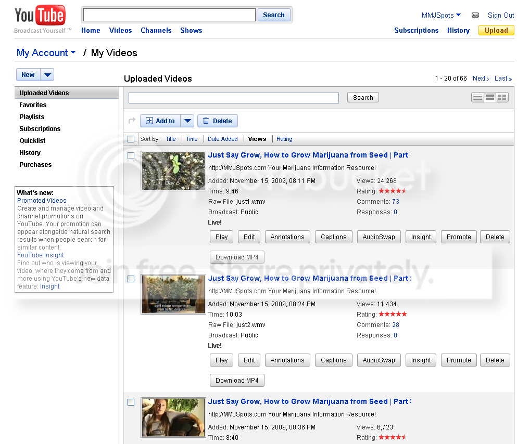Go to the Channels tab
This screenshot has width=517, height=444.
156,30
